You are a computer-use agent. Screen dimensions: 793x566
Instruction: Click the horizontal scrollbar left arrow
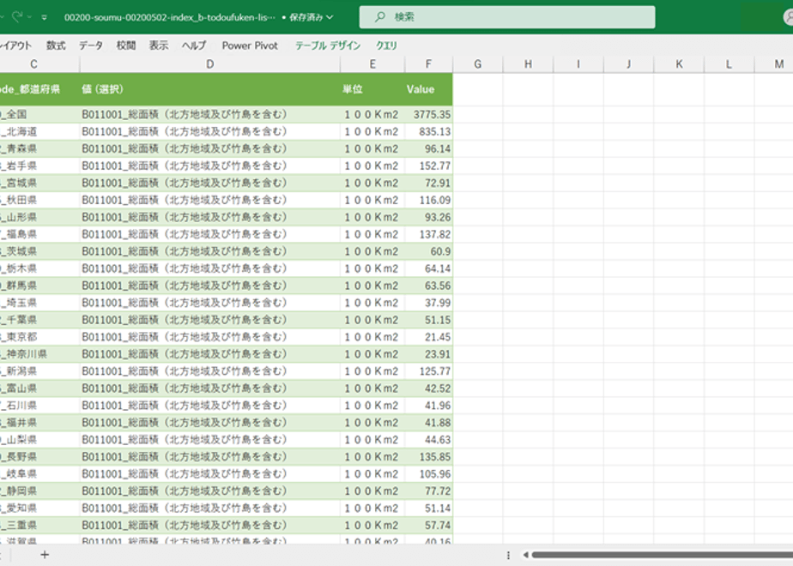[525, 555]
